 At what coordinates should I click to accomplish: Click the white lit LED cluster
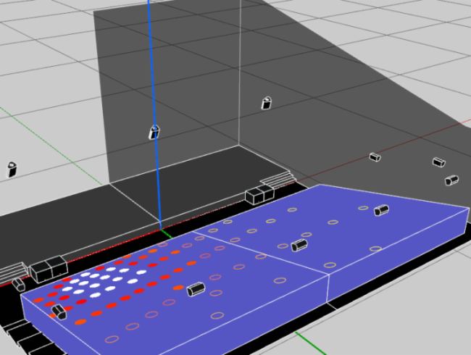101,278
